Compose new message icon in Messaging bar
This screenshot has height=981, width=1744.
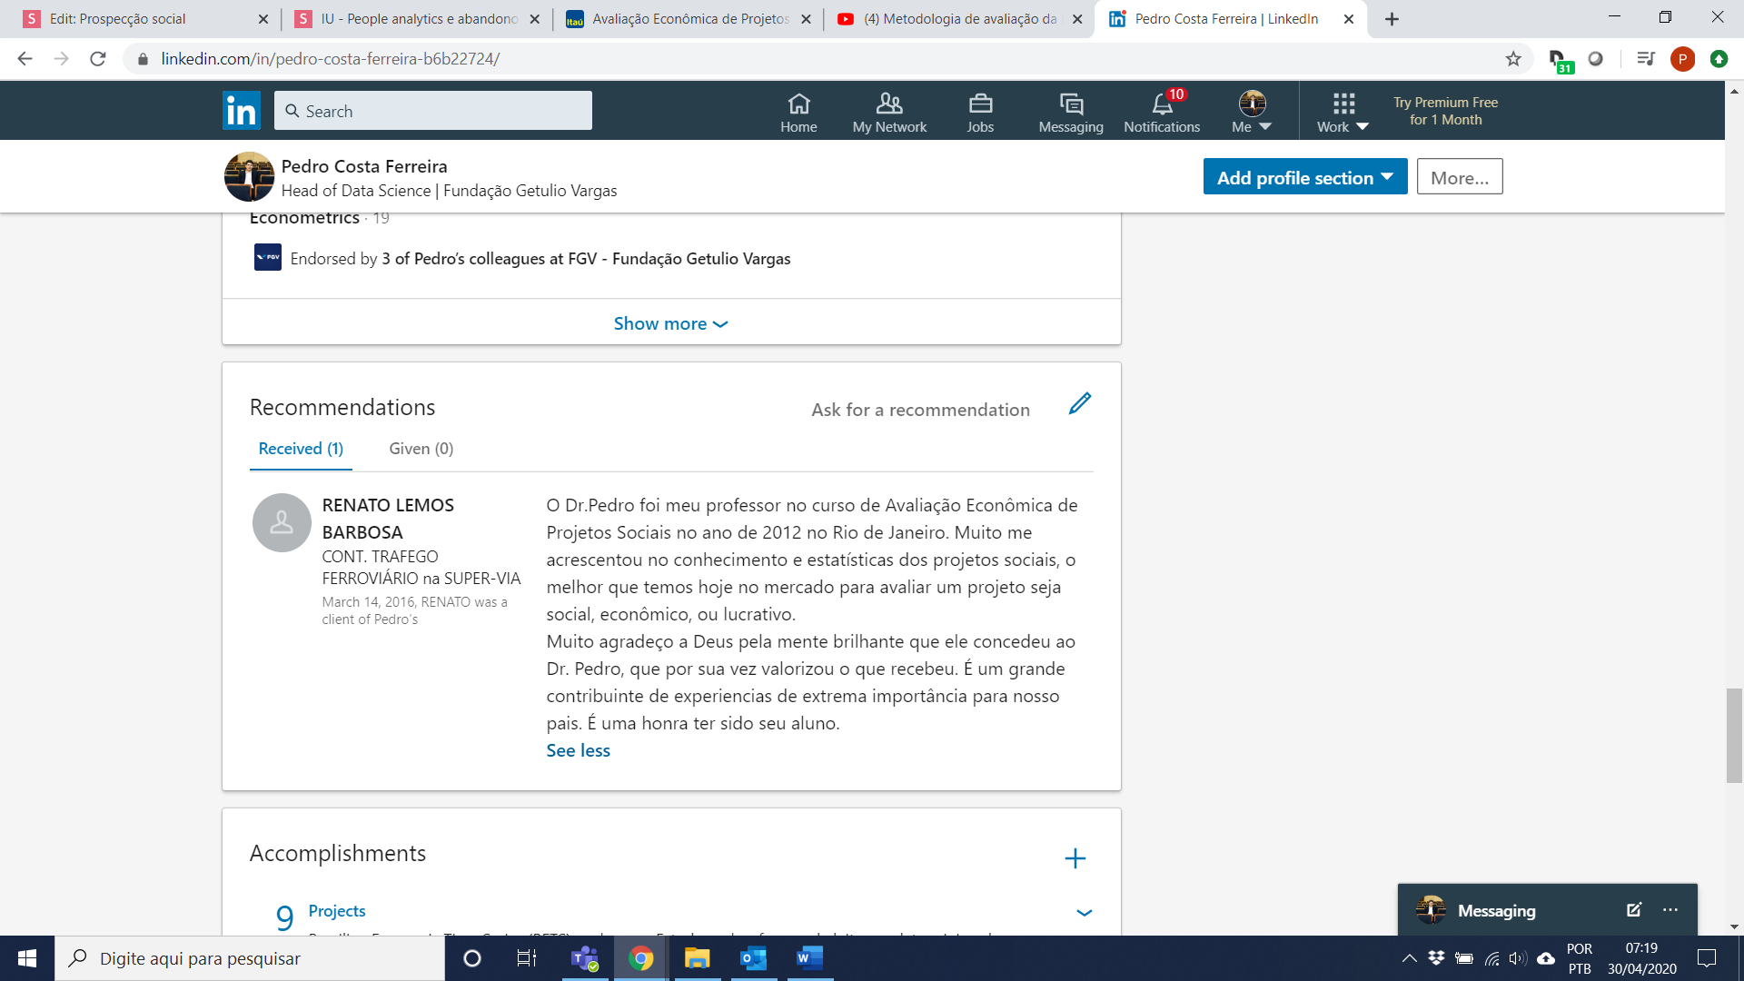click(1633, 910)
